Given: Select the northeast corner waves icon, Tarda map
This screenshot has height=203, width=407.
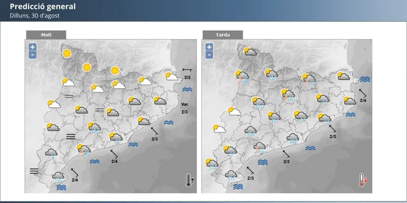Looking at the screenshot, I should click(x=365, y=79).
